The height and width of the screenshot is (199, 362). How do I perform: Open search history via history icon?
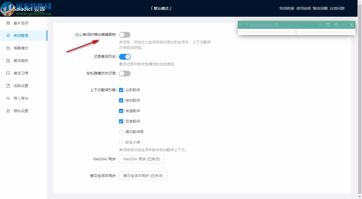(336, 25)
